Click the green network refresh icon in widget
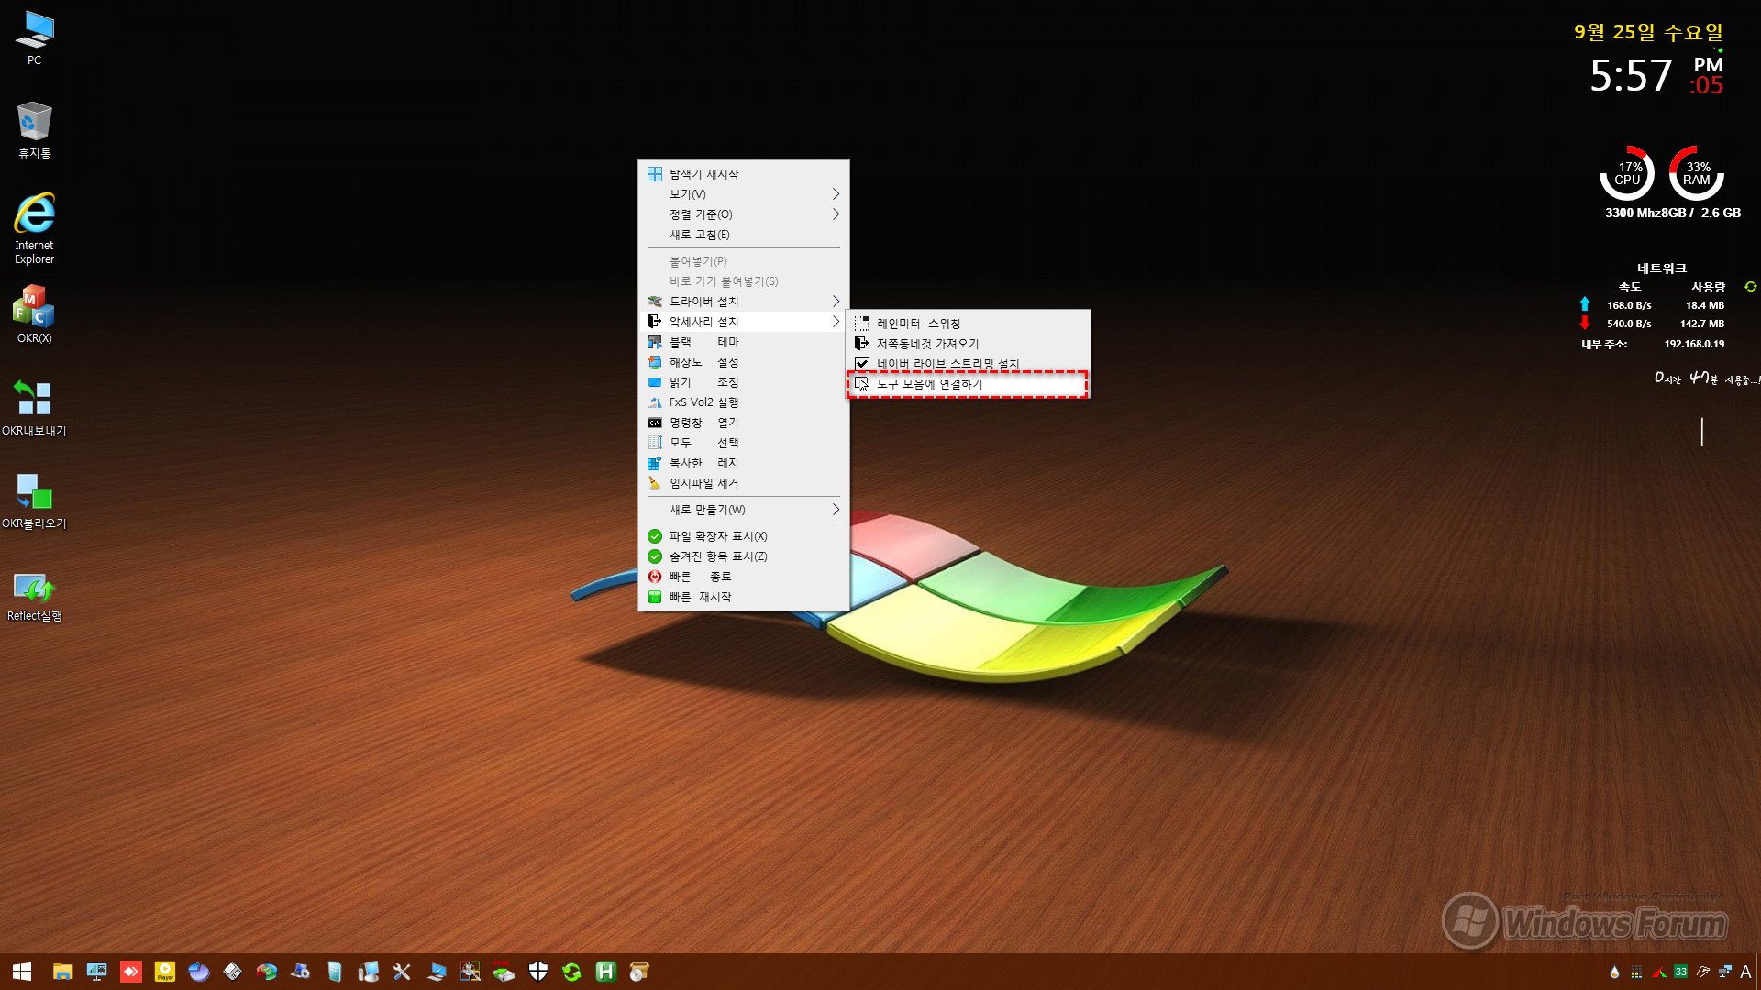The width and height of the screenshot is (1761, 990). (1750, 287)
